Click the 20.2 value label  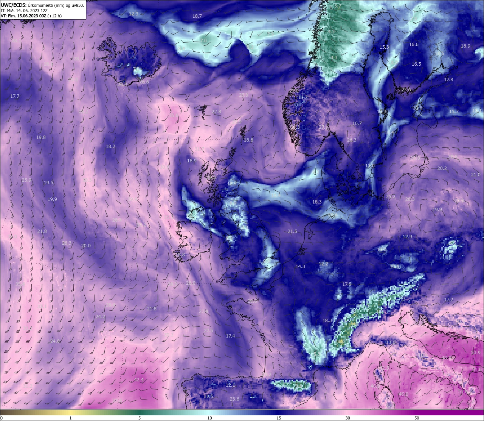click(442, 168)
